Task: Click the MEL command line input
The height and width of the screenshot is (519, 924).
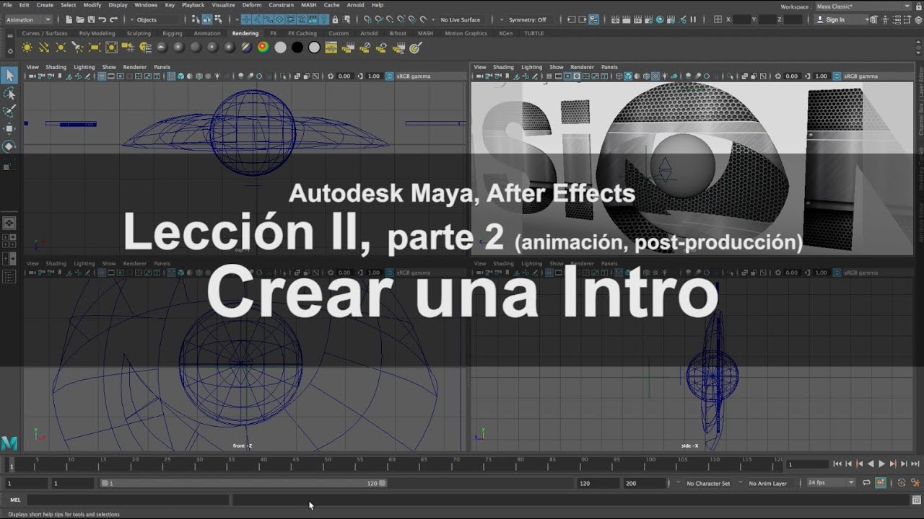Action: pos(128,500)
